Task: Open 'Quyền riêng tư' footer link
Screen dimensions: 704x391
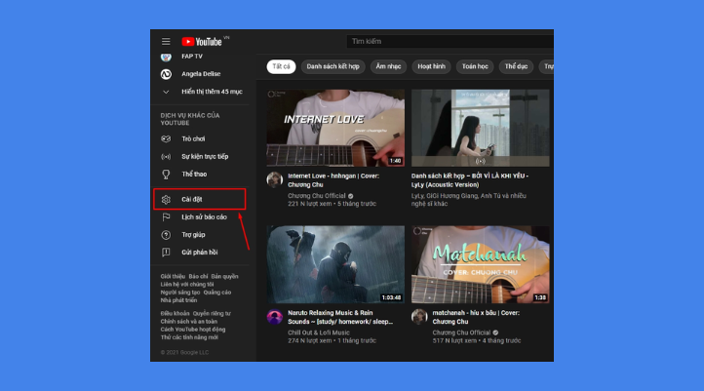Action: coord(212,313)
